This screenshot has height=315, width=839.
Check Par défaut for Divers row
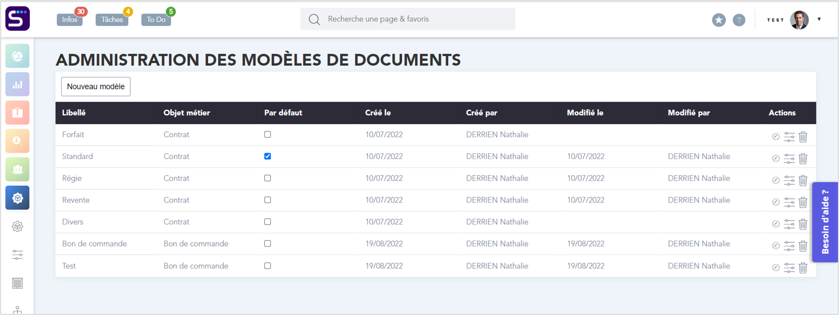point(268,222)
